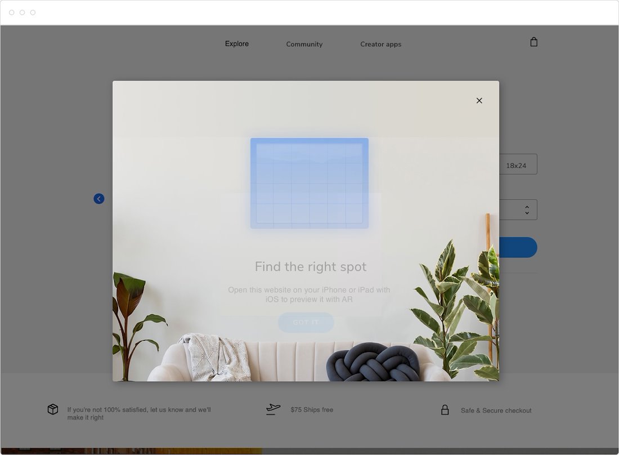
Task: Click the 100% satisfied guarantee text
Action: point(138,413)
